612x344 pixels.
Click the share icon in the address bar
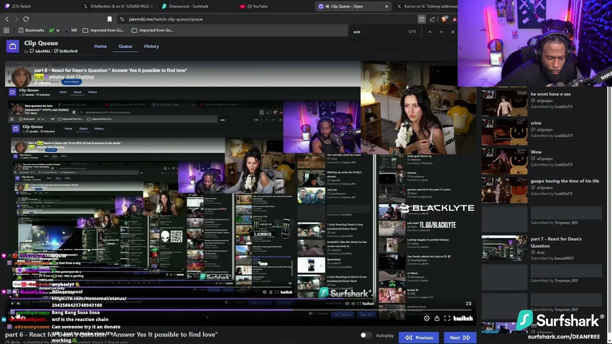[x=432, y=19]
